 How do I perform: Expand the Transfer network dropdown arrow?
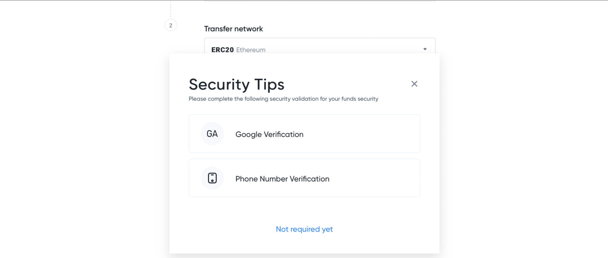[x=425, y=49]
